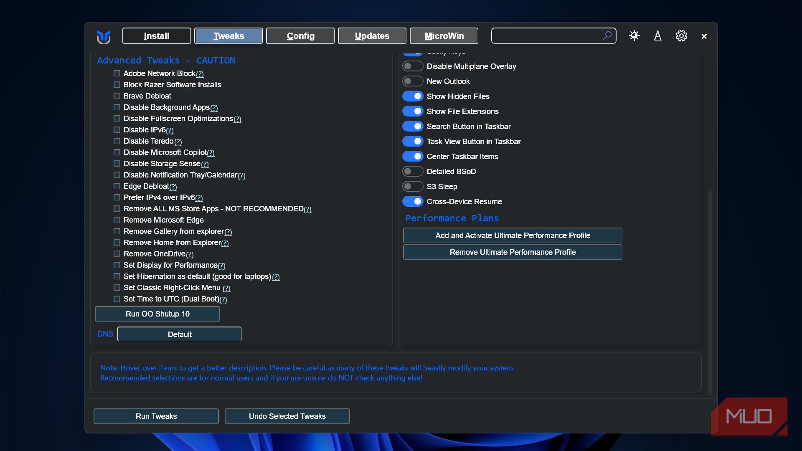Click the window's vertical scrollbar thumb
This screenshot has width=802, height=451.
pos(710,292)
